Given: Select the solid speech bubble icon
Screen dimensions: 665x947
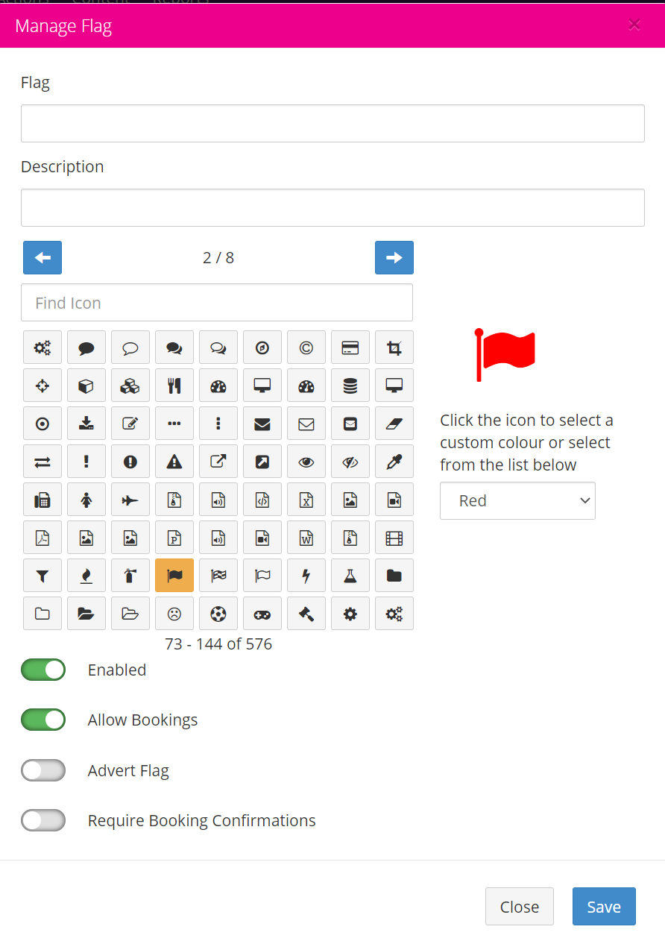Looking at the screenshot, I should click(86, 347).
